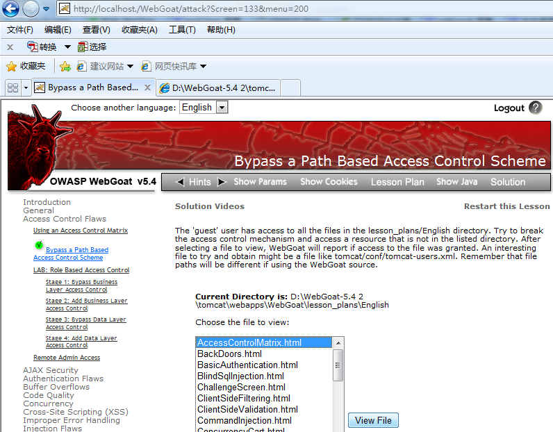Expand the 转换 dropdown arrow

pos(67,47)
